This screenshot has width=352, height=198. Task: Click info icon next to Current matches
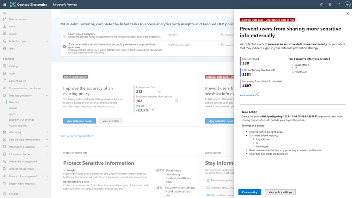click(x=160, y=91)
